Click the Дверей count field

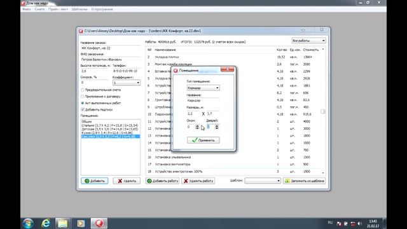tap(210, 127)
